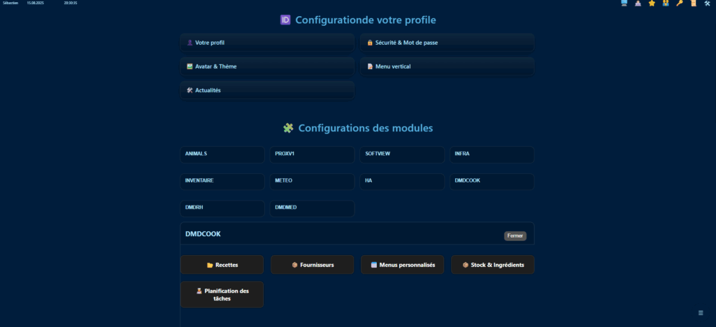The image size is (716, 327).
Task: Open the tools wrench-and-hammer icon
Action: pos(708,3)
